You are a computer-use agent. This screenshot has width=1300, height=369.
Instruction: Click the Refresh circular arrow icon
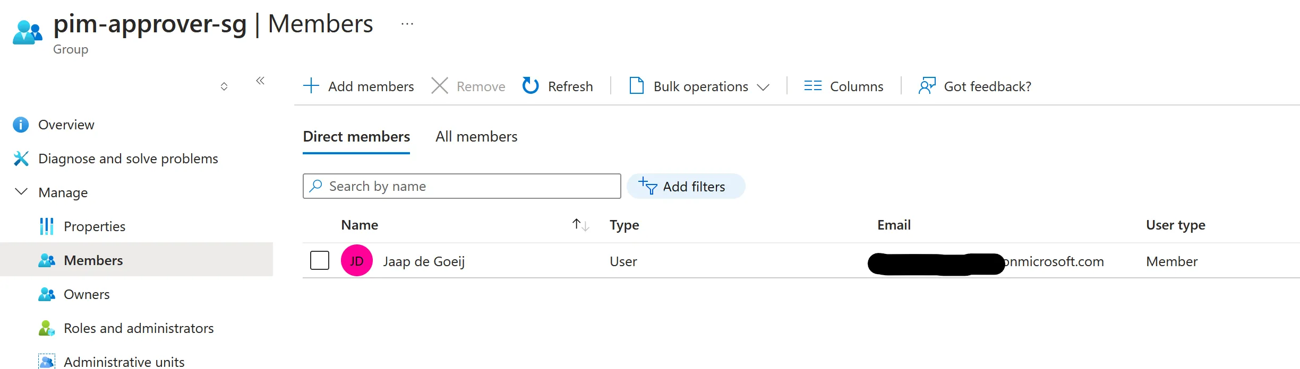[530, 86]
